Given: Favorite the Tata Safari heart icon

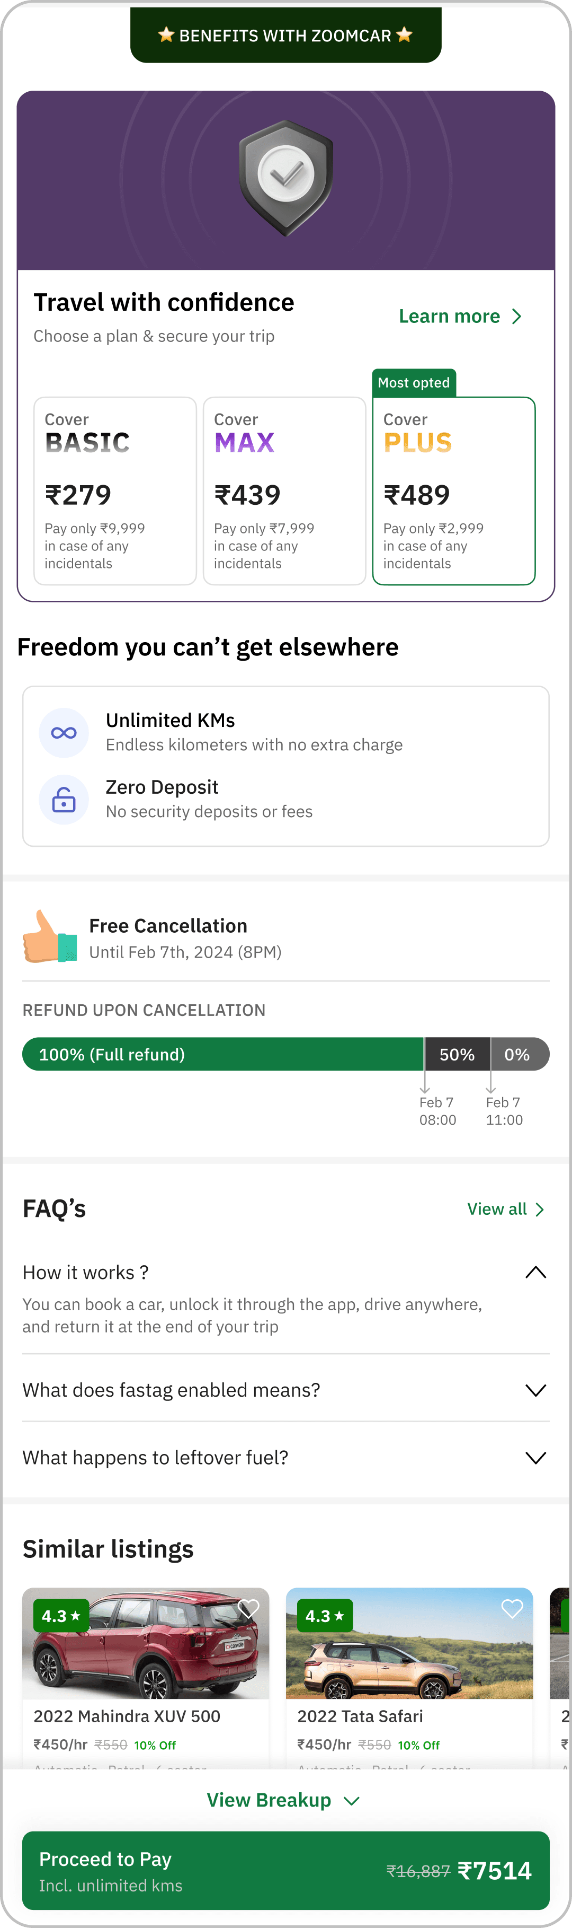Looking at the screenshot, I should [512, 1608].
